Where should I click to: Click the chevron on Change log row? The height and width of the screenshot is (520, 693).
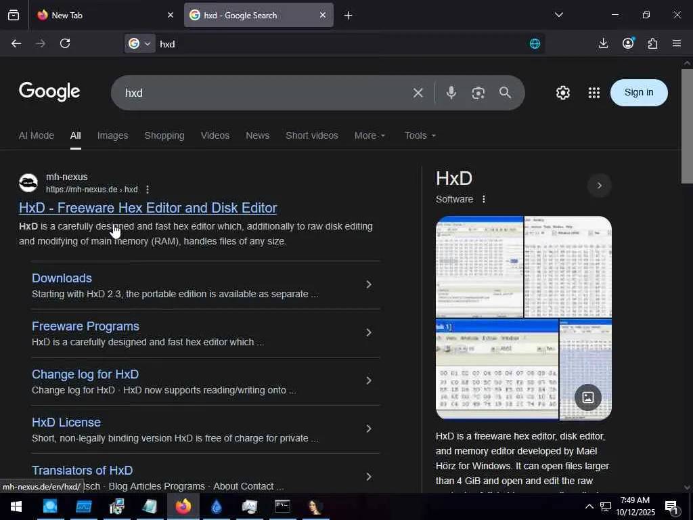point(369,381)
